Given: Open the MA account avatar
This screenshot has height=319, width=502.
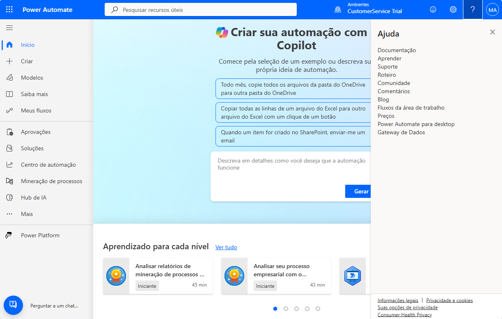Looking at the screenshot, I should [x=492, y=9].
